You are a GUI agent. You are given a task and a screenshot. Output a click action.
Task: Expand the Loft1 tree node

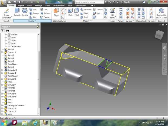click(2, 114)
